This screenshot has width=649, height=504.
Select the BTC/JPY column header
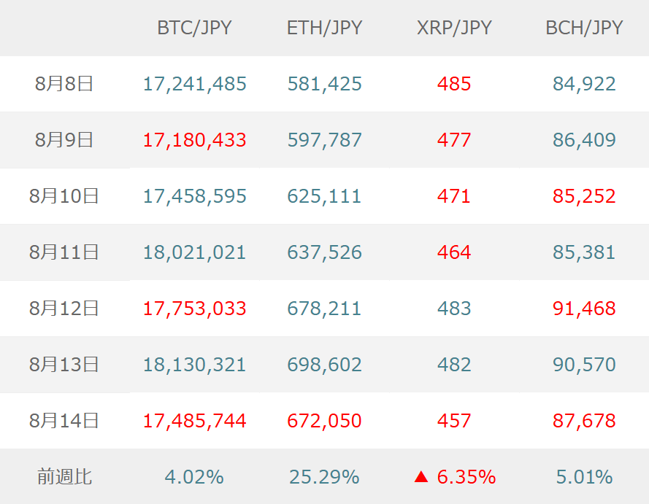click(194, 28)
